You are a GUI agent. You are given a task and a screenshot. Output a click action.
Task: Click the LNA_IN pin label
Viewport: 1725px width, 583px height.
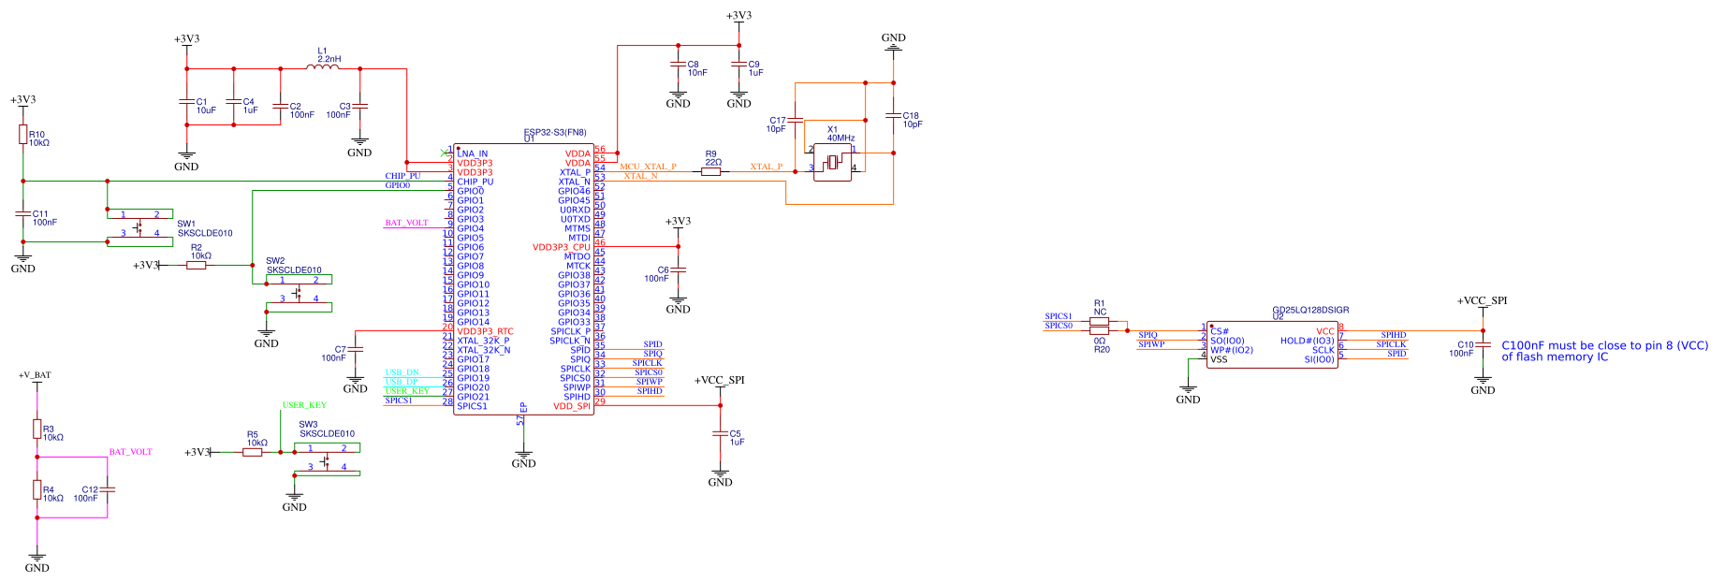[473, 153]
